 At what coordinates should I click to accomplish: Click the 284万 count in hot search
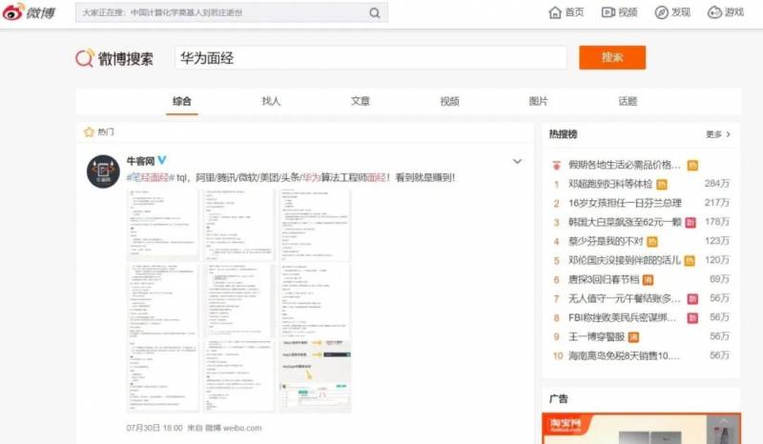point(717,184)
